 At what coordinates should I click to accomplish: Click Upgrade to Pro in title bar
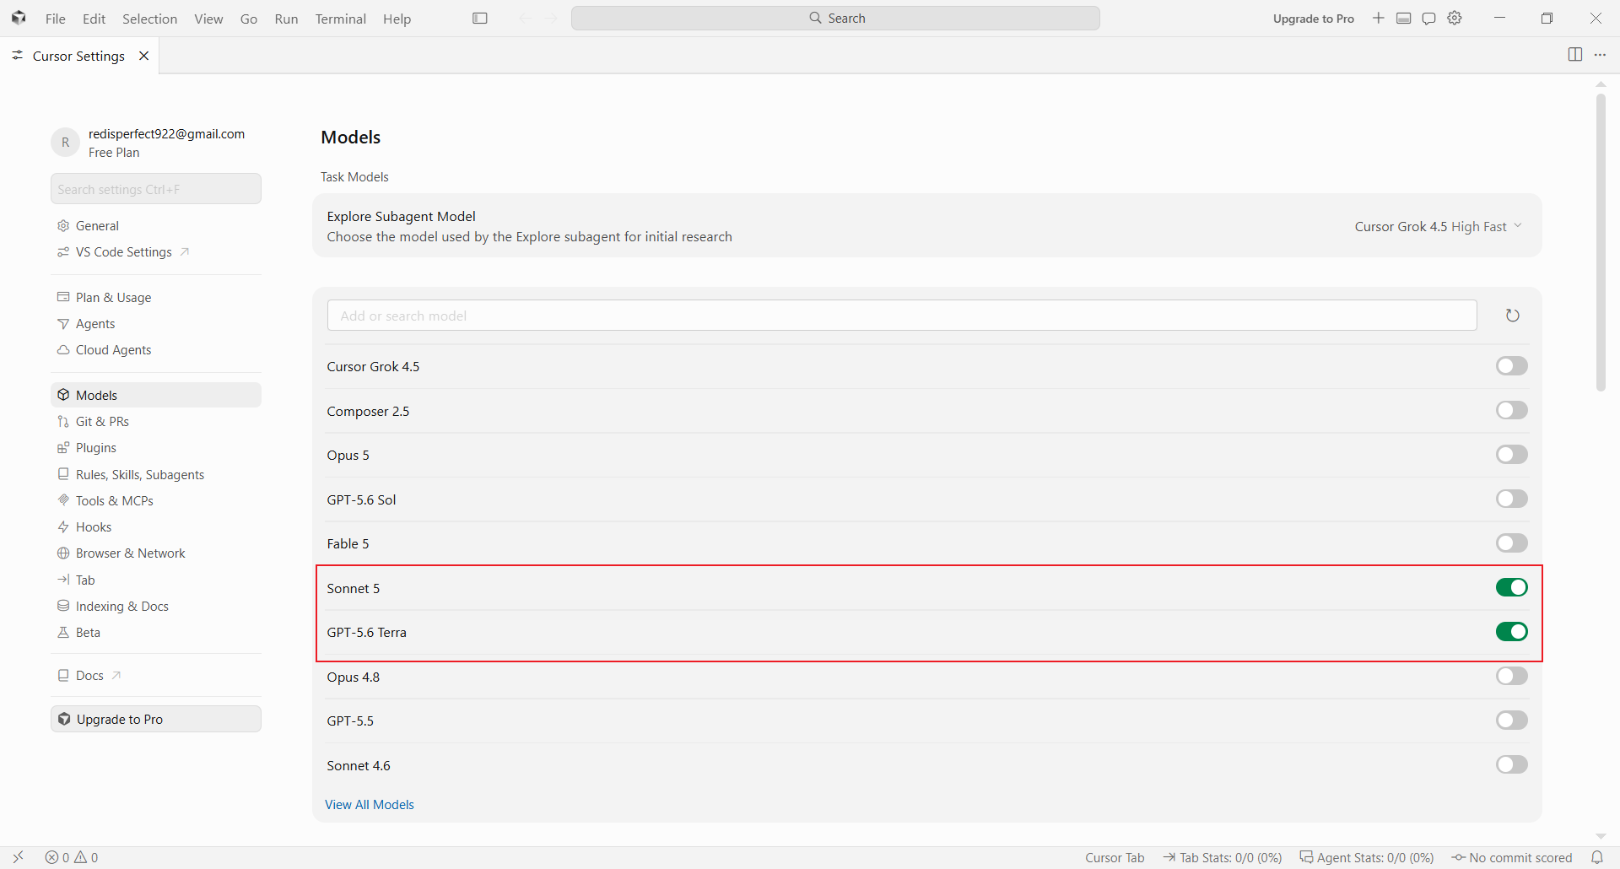coord(1314,19)
